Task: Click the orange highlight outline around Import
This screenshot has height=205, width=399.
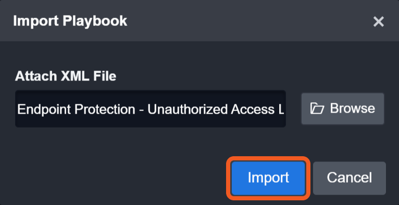Action: [x=268, y=158]
